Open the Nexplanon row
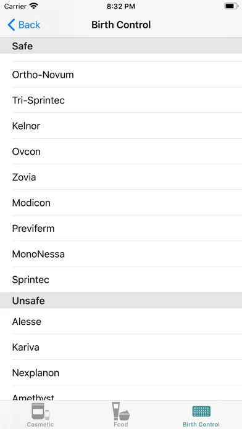 point(121,373)
